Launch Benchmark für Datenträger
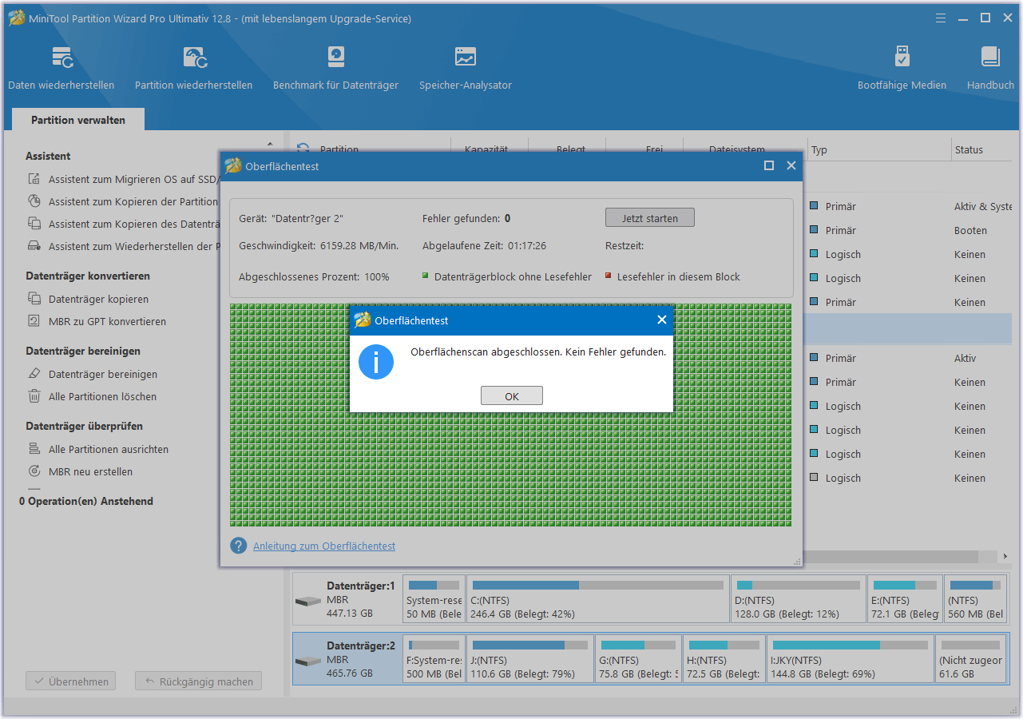Screen dimensions: 1023x719 pos(335,68)
